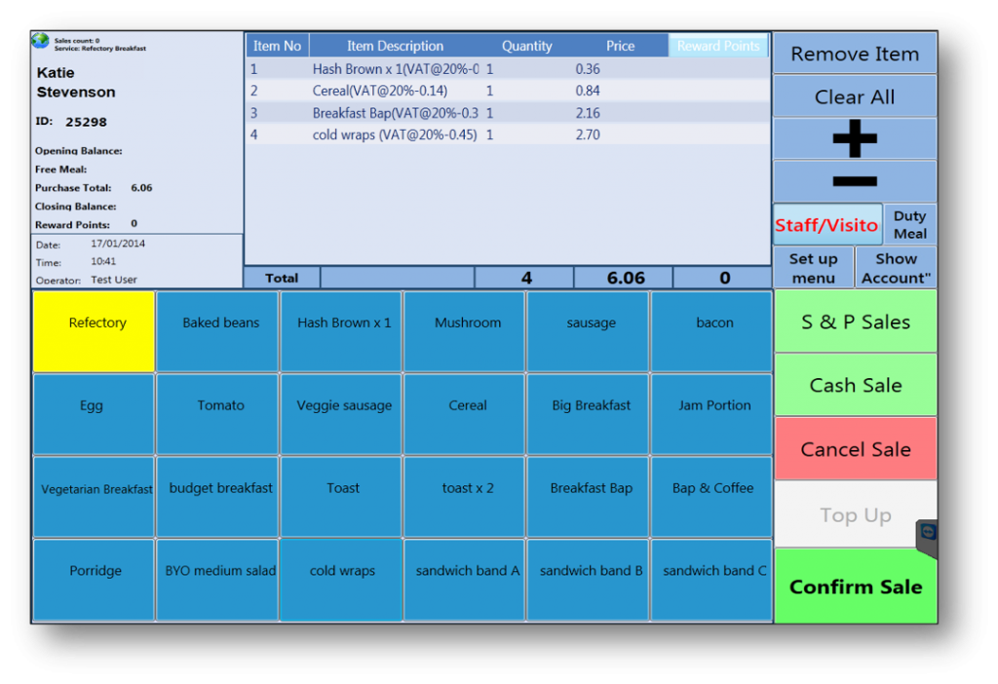Open the Set up menu option

point(813,268)
